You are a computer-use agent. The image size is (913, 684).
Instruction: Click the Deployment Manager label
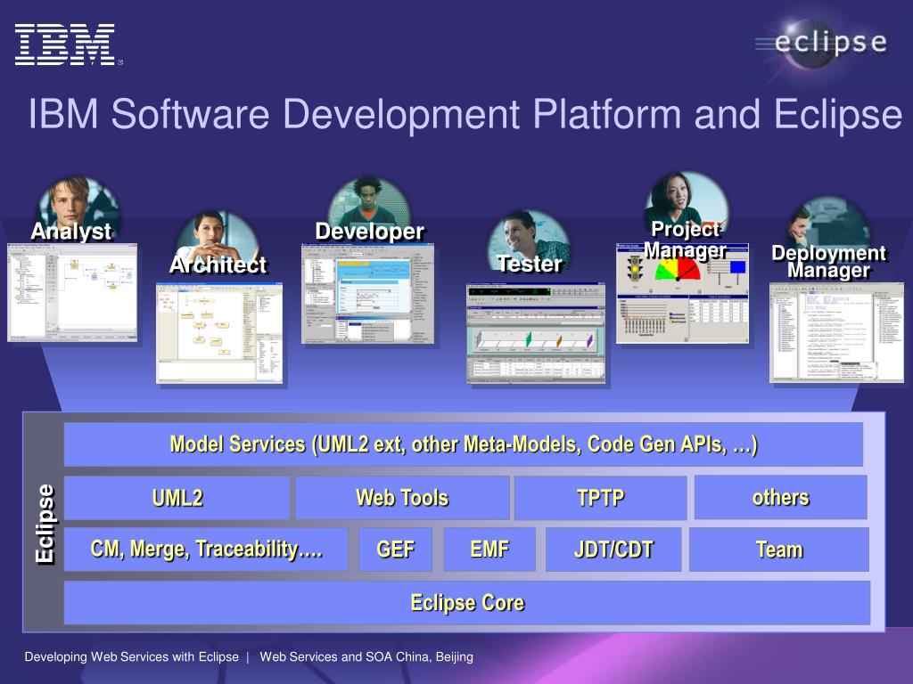point(828,262)
